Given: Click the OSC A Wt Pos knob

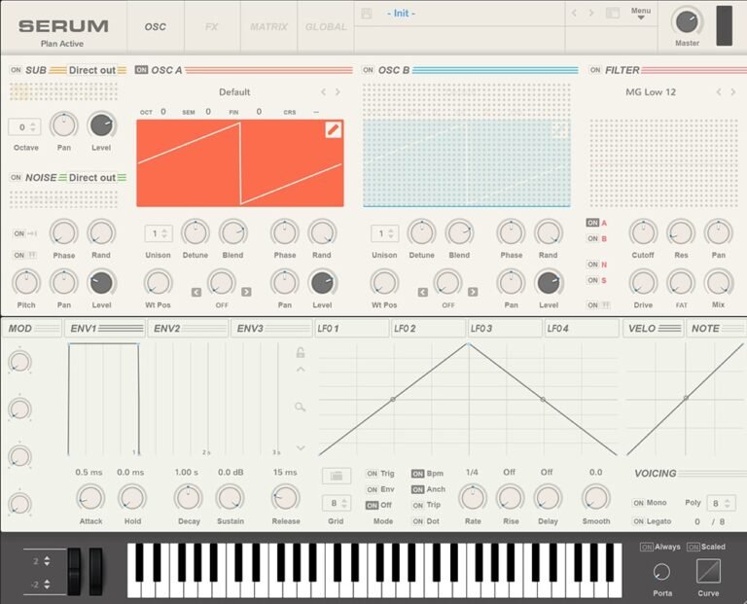Looking at the screenshot, I should (158, 282).
